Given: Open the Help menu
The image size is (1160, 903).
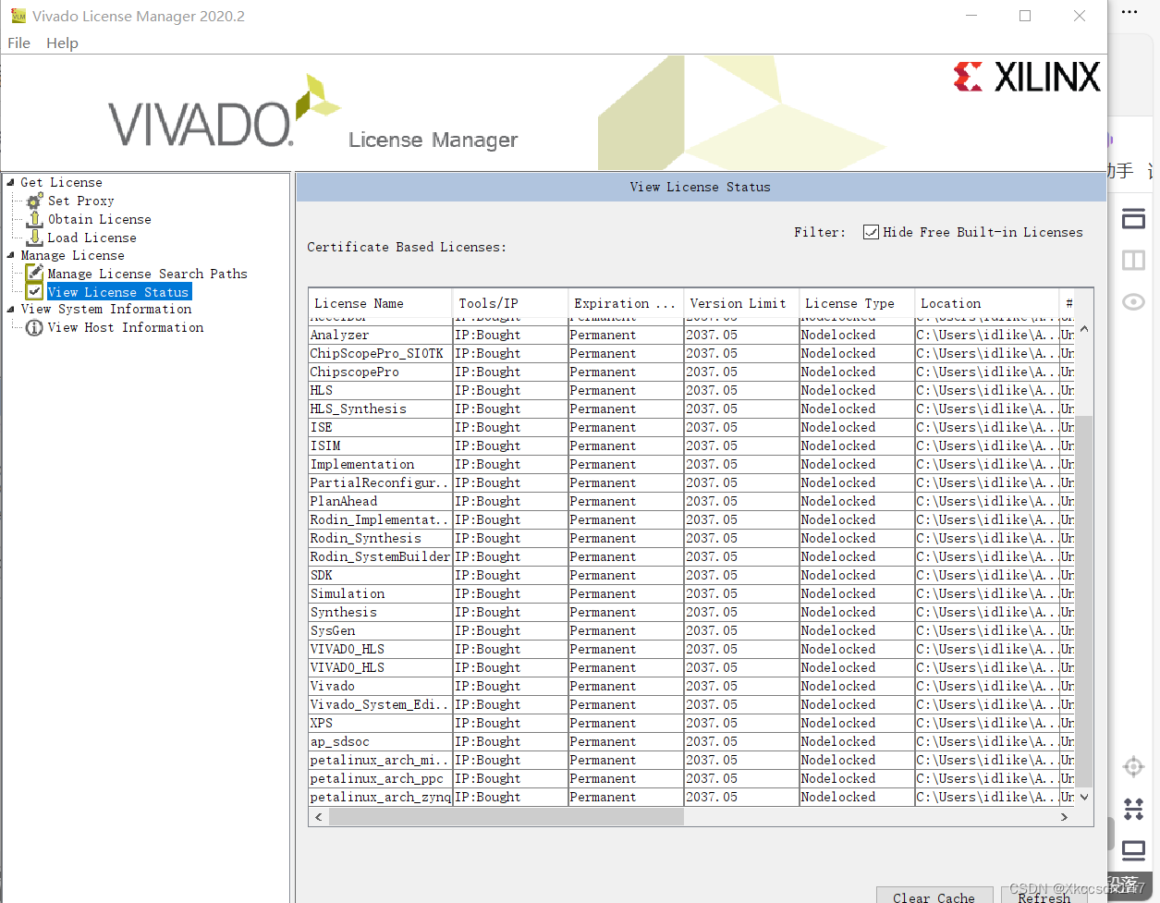Looking at the screenshot, I should 62,43.
